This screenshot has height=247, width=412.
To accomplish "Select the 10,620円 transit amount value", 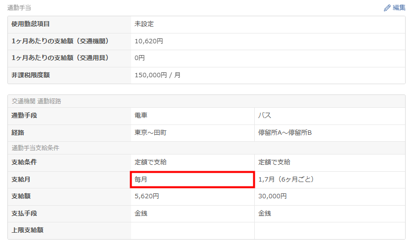I will (x=149, y=41).
